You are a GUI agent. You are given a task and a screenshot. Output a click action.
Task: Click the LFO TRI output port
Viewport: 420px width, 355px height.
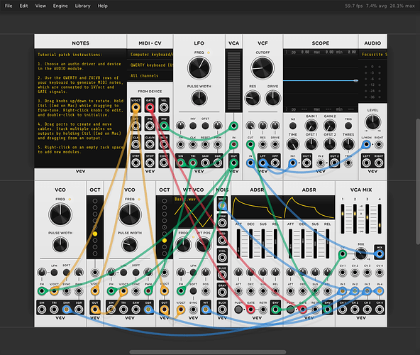pyautogui.click(x=193, y=163)
